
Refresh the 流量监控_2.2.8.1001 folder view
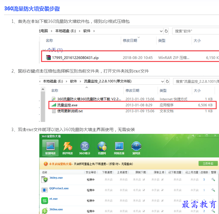[x=167, y=81]
